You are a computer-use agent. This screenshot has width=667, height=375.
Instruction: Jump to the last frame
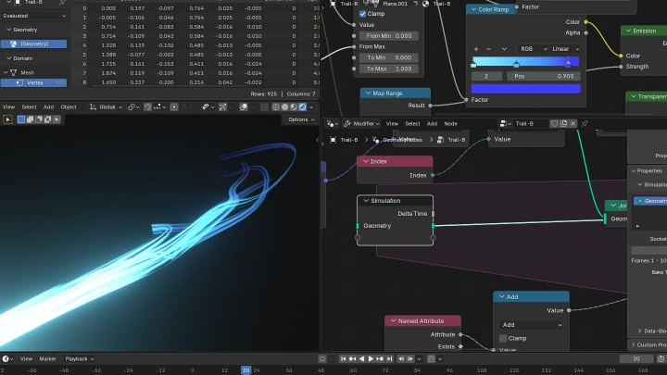click(x=390, y=359)
